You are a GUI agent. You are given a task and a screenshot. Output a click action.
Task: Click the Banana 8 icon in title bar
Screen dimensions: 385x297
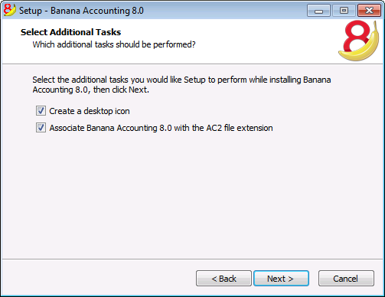(x=10, y=10)
